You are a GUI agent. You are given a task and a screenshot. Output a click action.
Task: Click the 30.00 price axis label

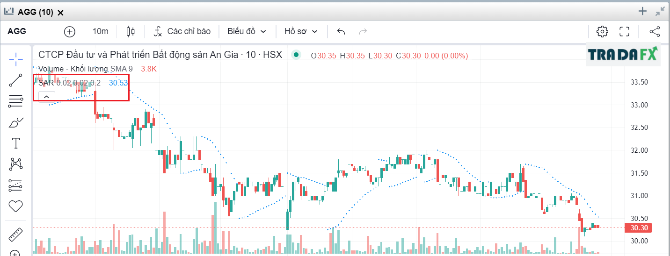[639, 241]
